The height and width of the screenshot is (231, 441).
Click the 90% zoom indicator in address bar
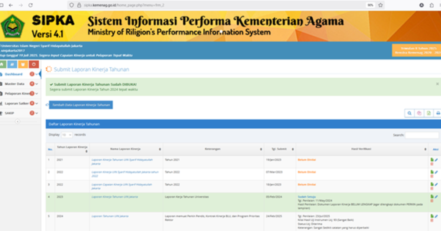(370, 5)
